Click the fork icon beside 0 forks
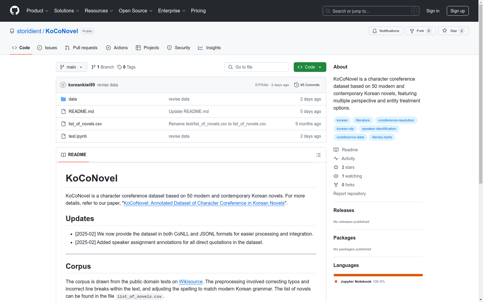 pyautogui.click(x=336, y=185)
